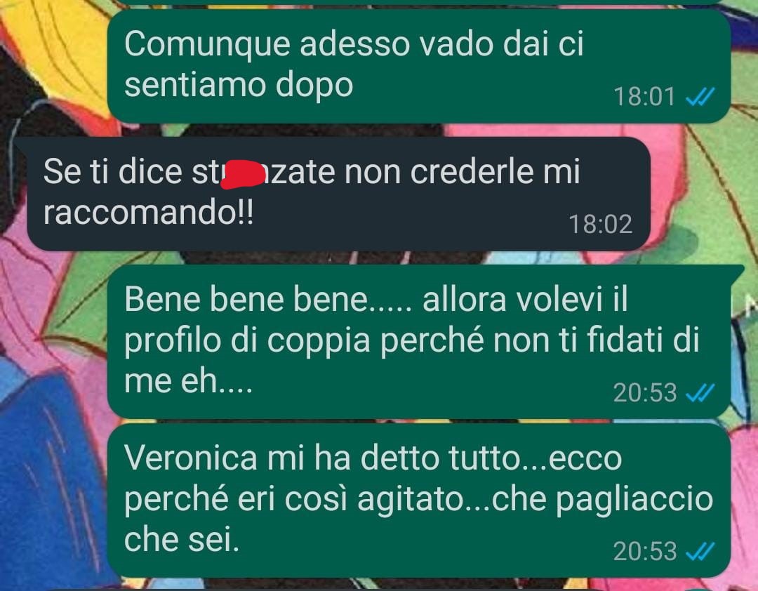Click the 18:02 timestamp on the received message
Image resolution: width=758 pixels, height=591 pixels.
click(600, 225)
